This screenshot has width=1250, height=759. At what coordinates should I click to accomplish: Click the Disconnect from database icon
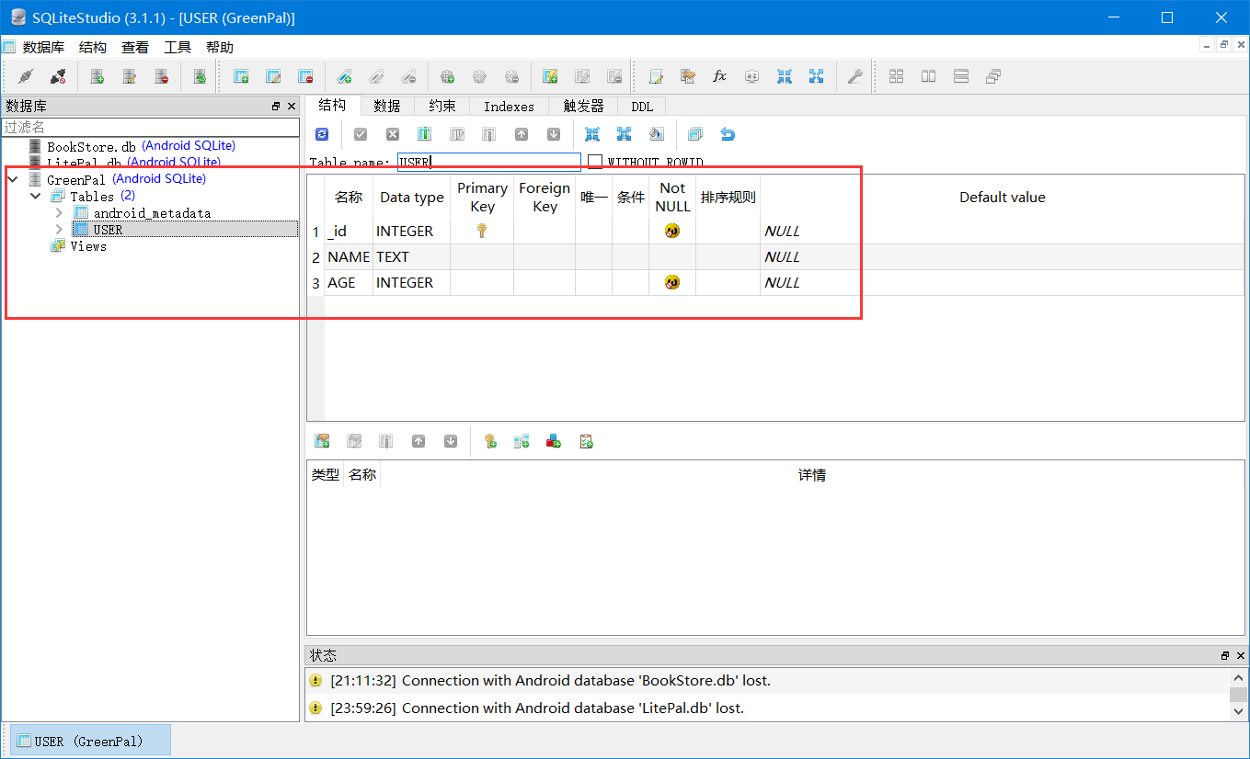pyautogui.click(x=58, y=76)
